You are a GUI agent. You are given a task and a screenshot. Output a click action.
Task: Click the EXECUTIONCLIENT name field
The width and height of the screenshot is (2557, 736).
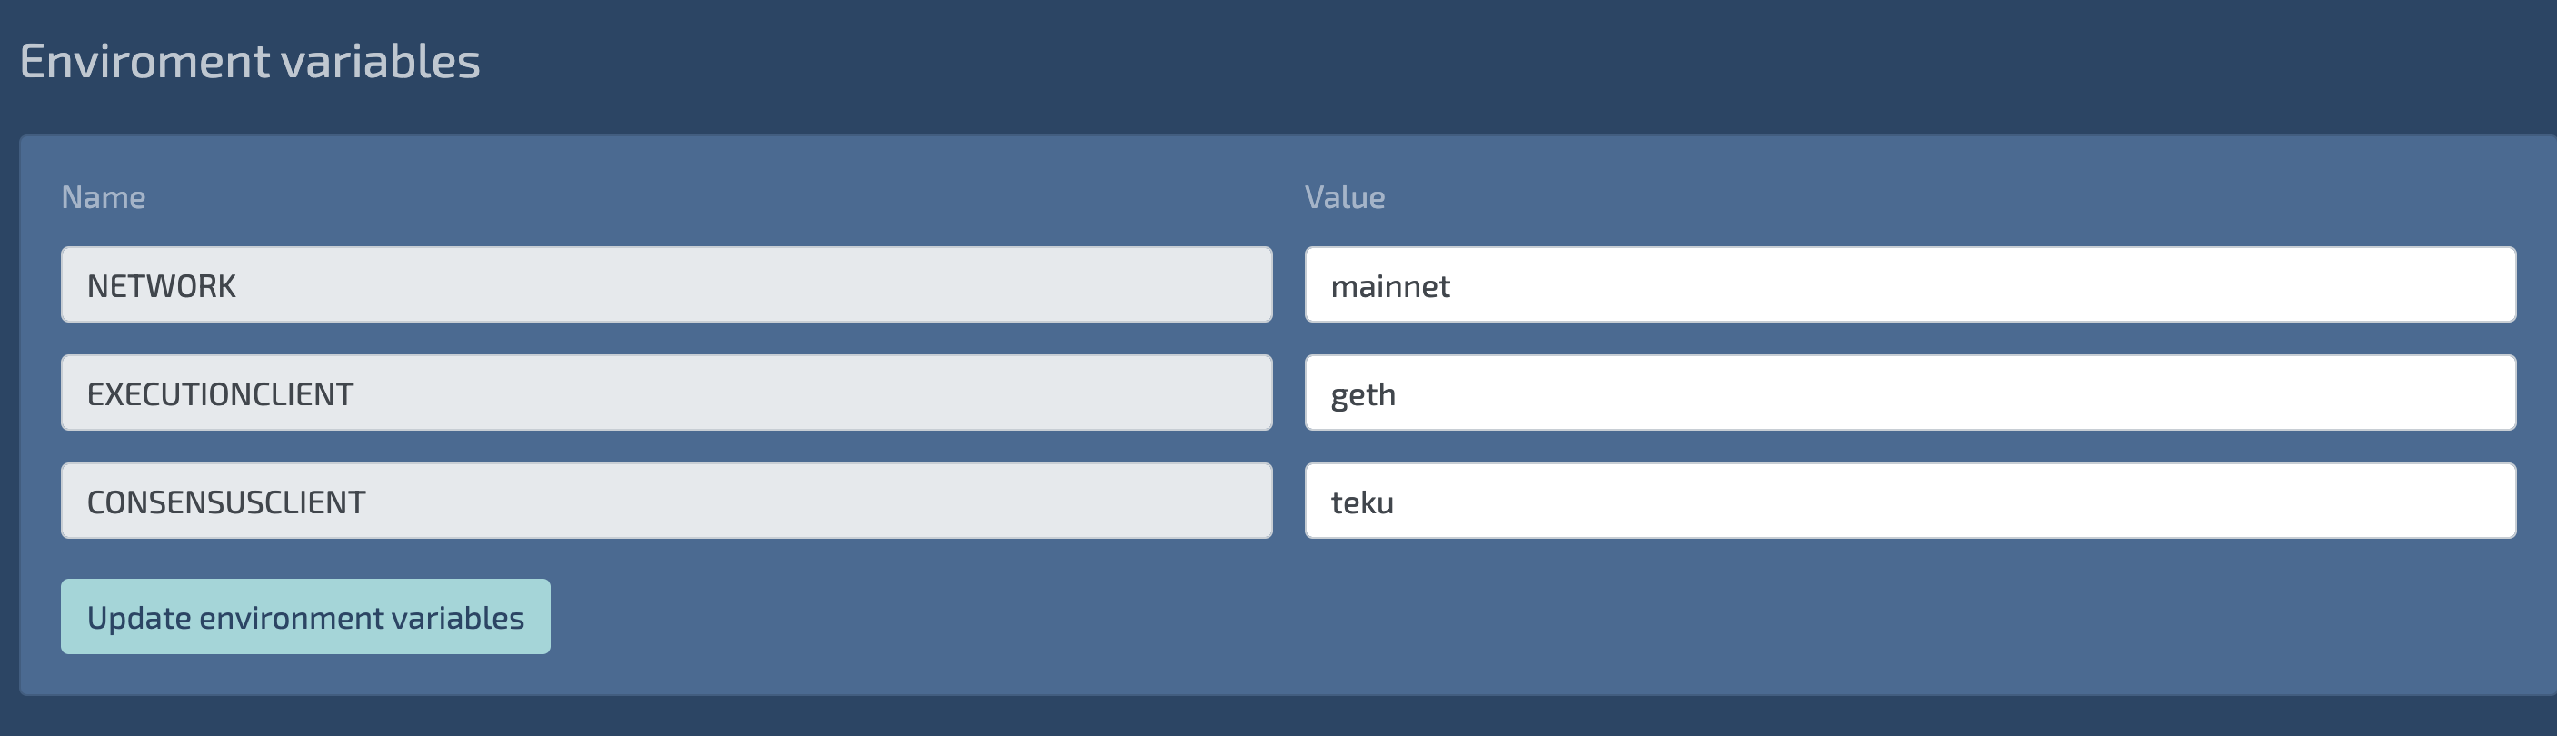point(665,393)
